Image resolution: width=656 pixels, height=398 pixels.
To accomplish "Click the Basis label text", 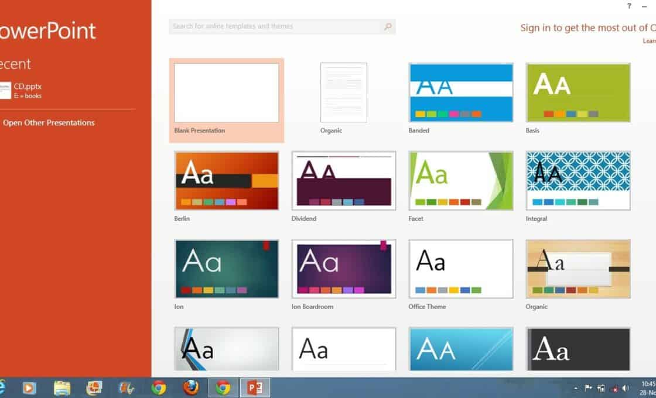I will click(532, 131).
